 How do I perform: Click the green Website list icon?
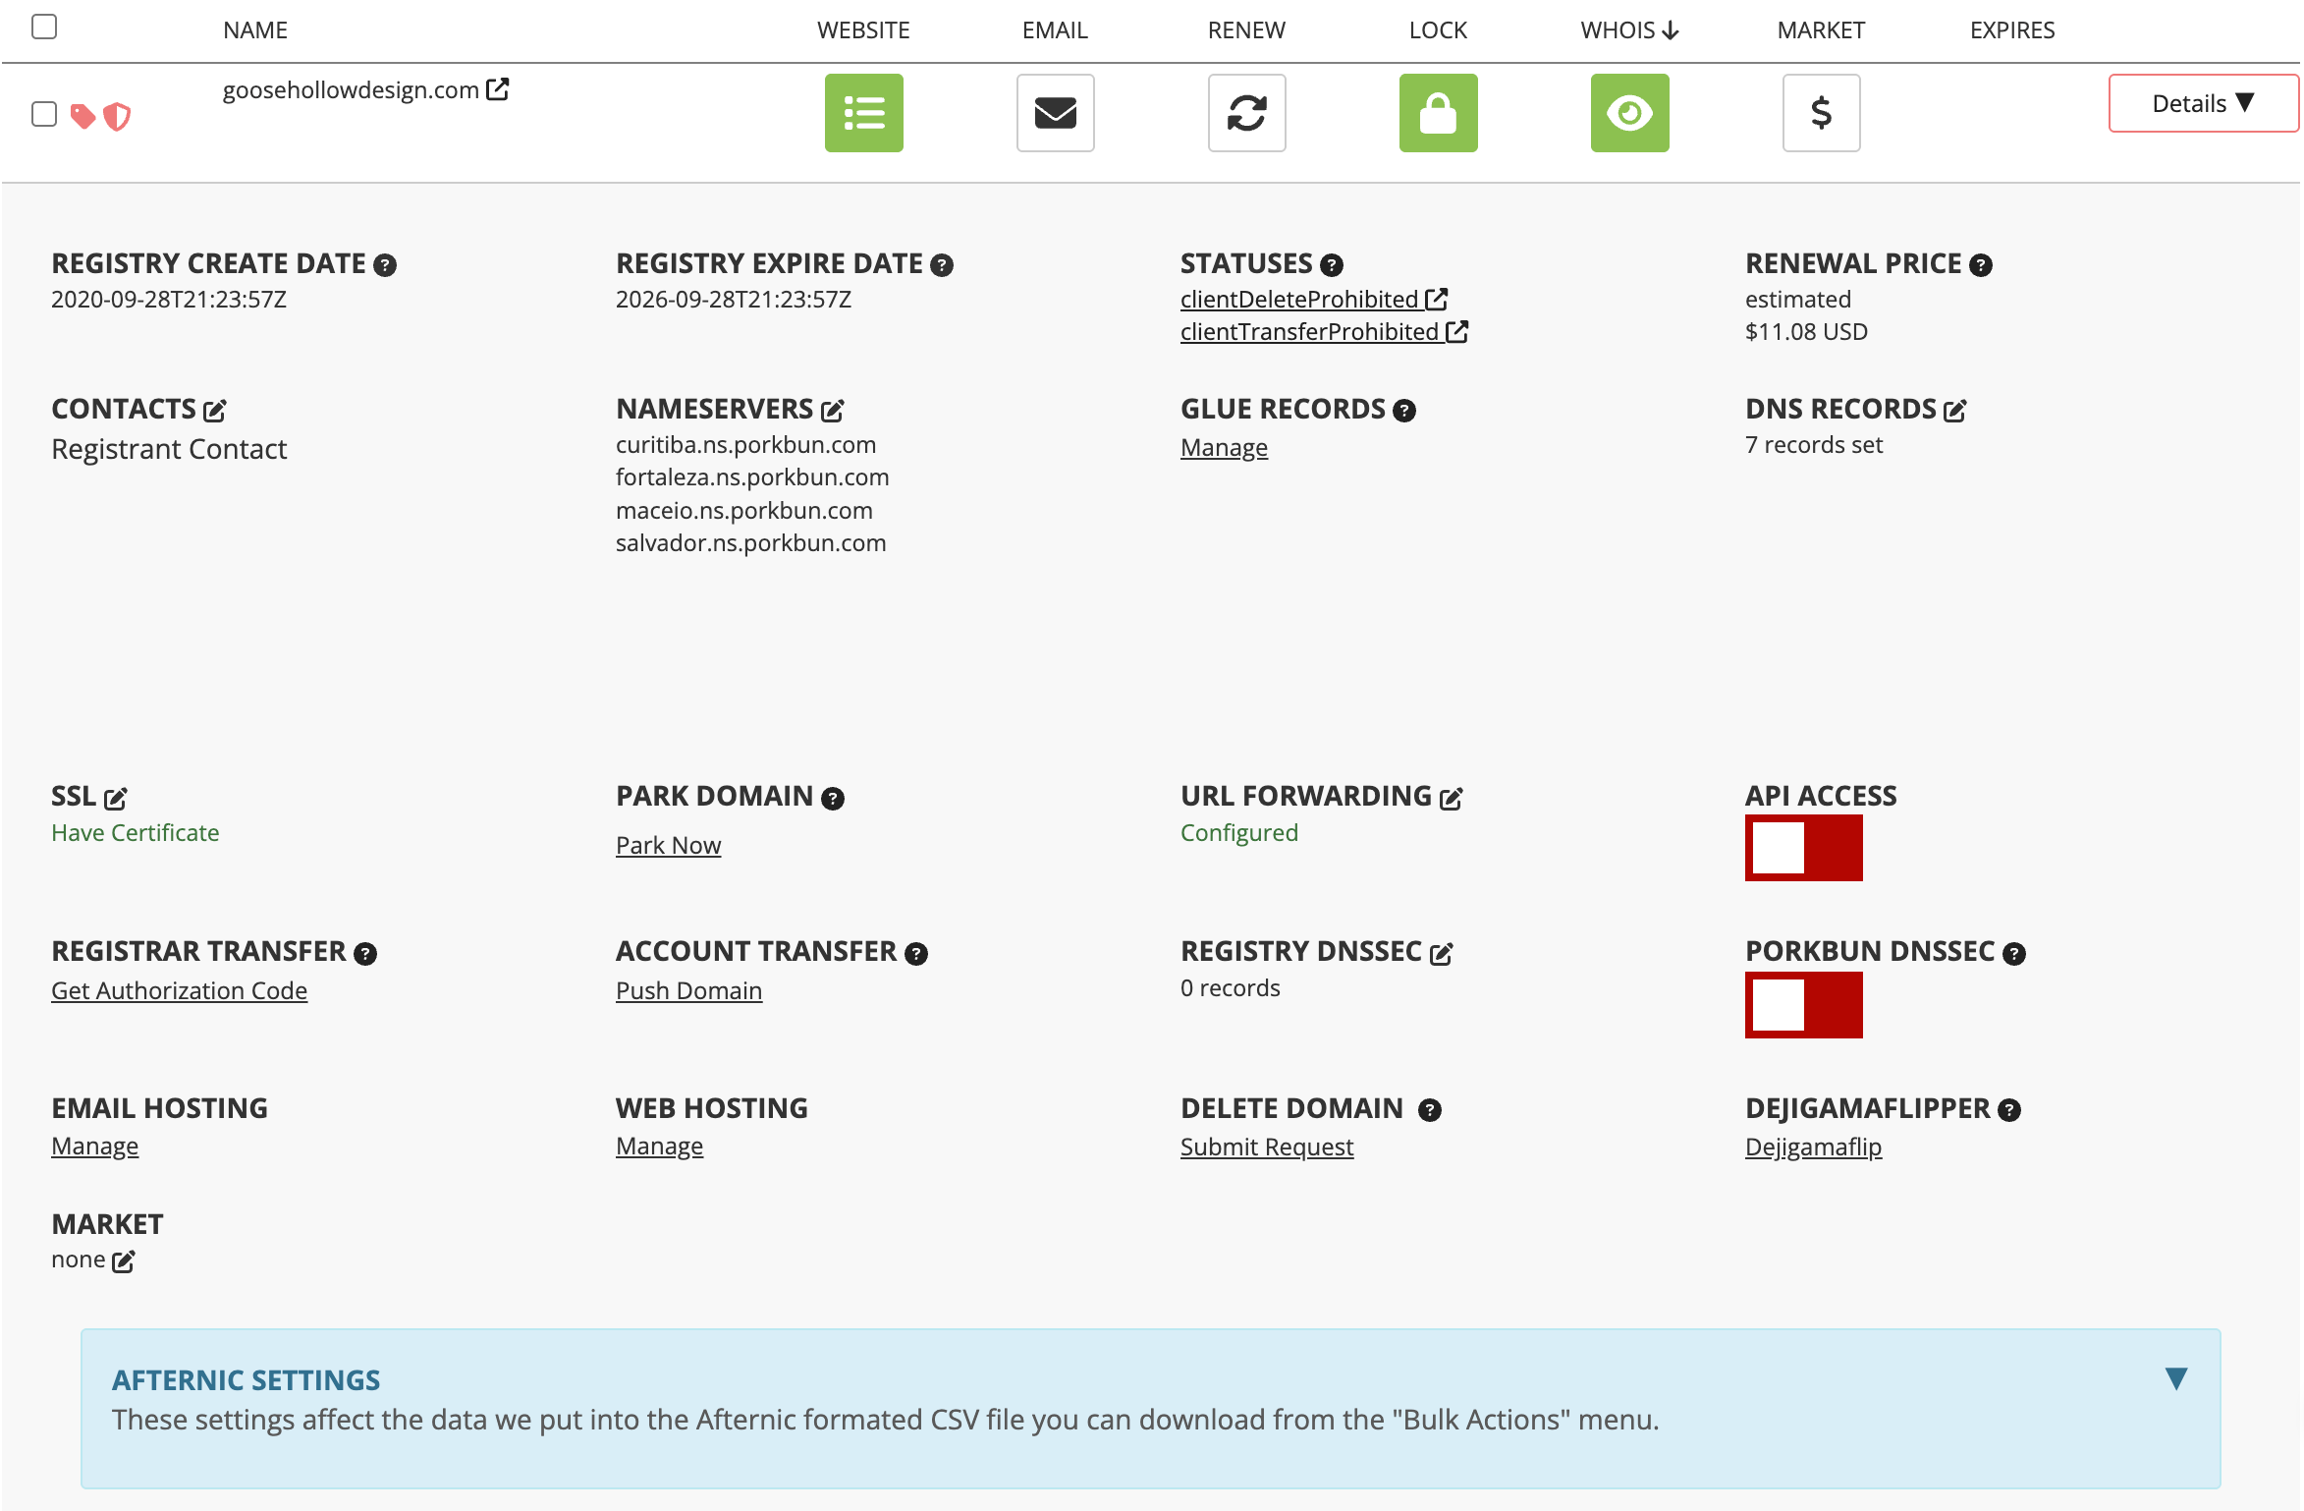(x=863, y=113)
